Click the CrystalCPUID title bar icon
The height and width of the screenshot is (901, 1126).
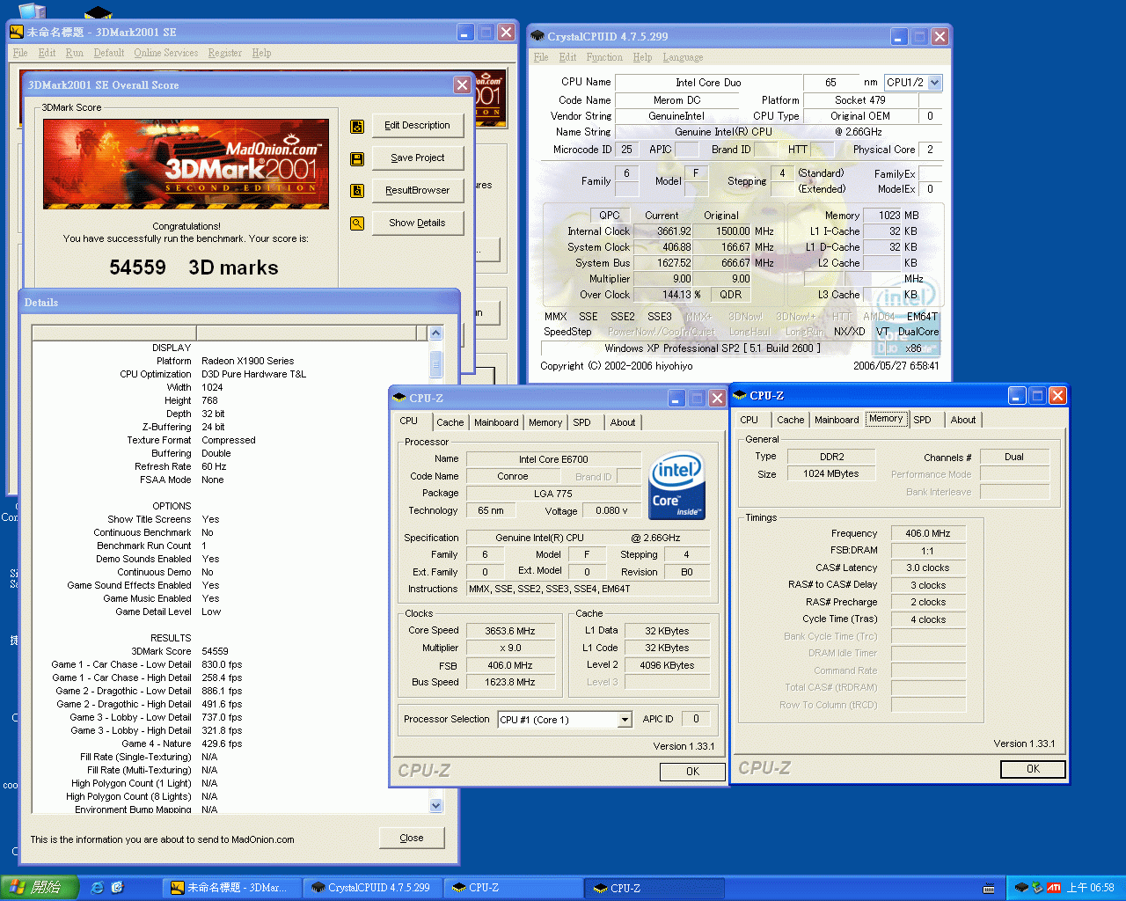coord(537,36)
